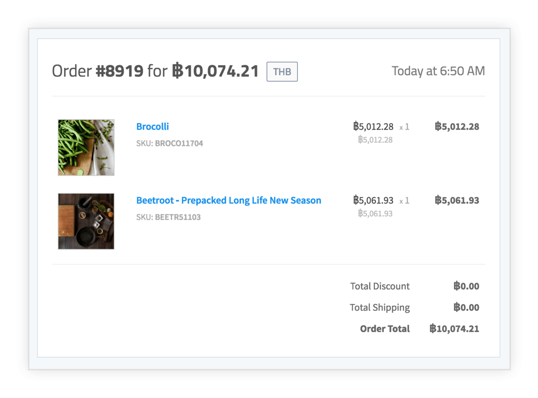Click the greyed ฿5,061.93 price under Beetroot
The image size is (538, 398).
[375, 213]
